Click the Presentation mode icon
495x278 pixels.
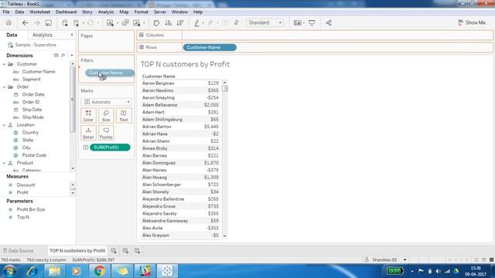point(312,22)
